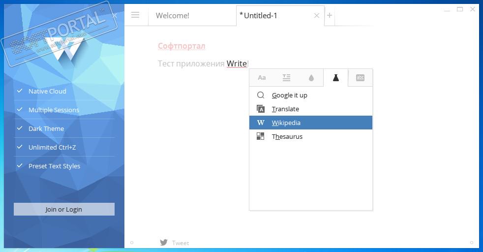Click the Twitter bird icon
Screen dimensions: 483x252
click(x=164, y=243)
